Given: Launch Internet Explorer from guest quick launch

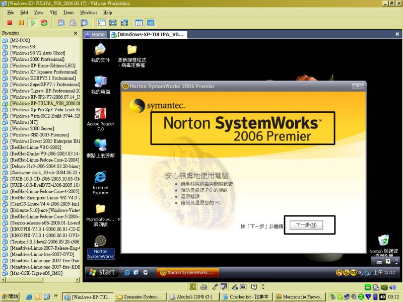Looking at the screenshot, I should [127, 272].
